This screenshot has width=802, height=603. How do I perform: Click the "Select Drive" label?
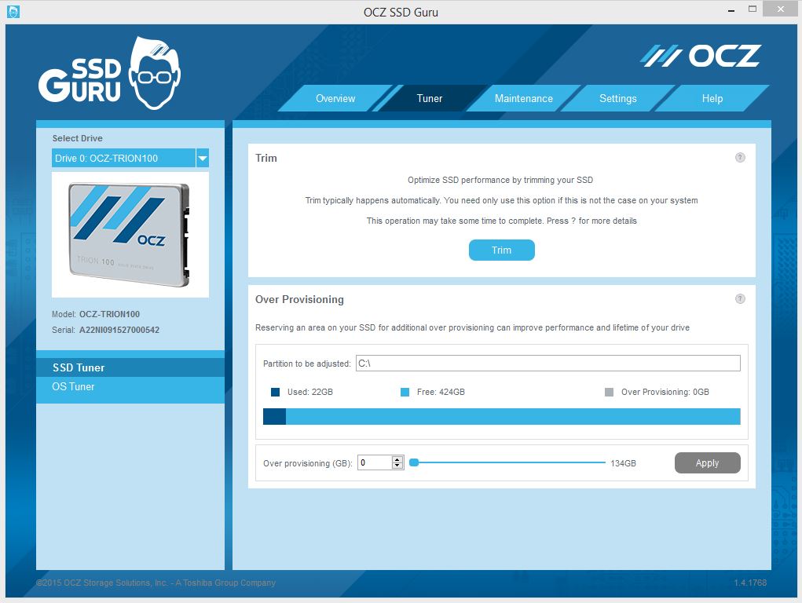[77, 138]
